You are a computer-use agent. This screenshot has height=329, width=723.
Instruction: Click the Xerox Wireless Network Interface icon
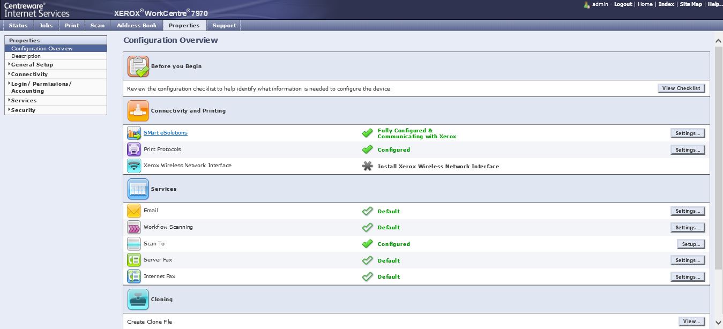pyautogui.click(x=133, y=166)
